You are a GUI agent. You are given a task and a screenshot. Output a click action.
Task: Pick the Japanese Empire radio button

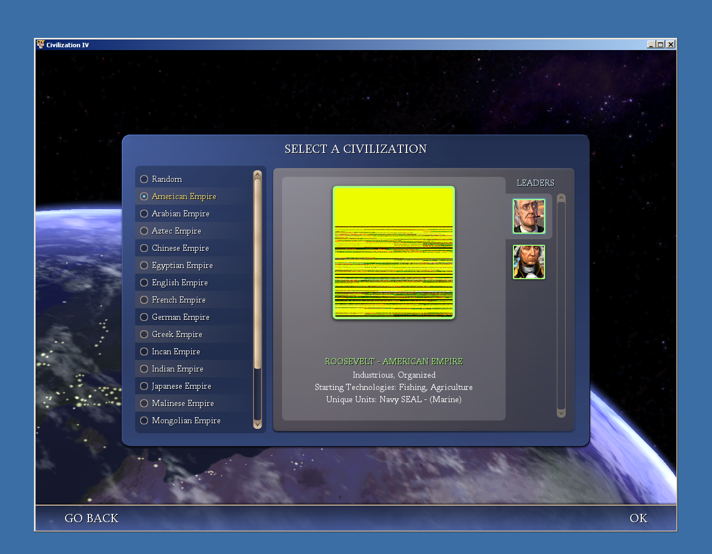point(144,386)
